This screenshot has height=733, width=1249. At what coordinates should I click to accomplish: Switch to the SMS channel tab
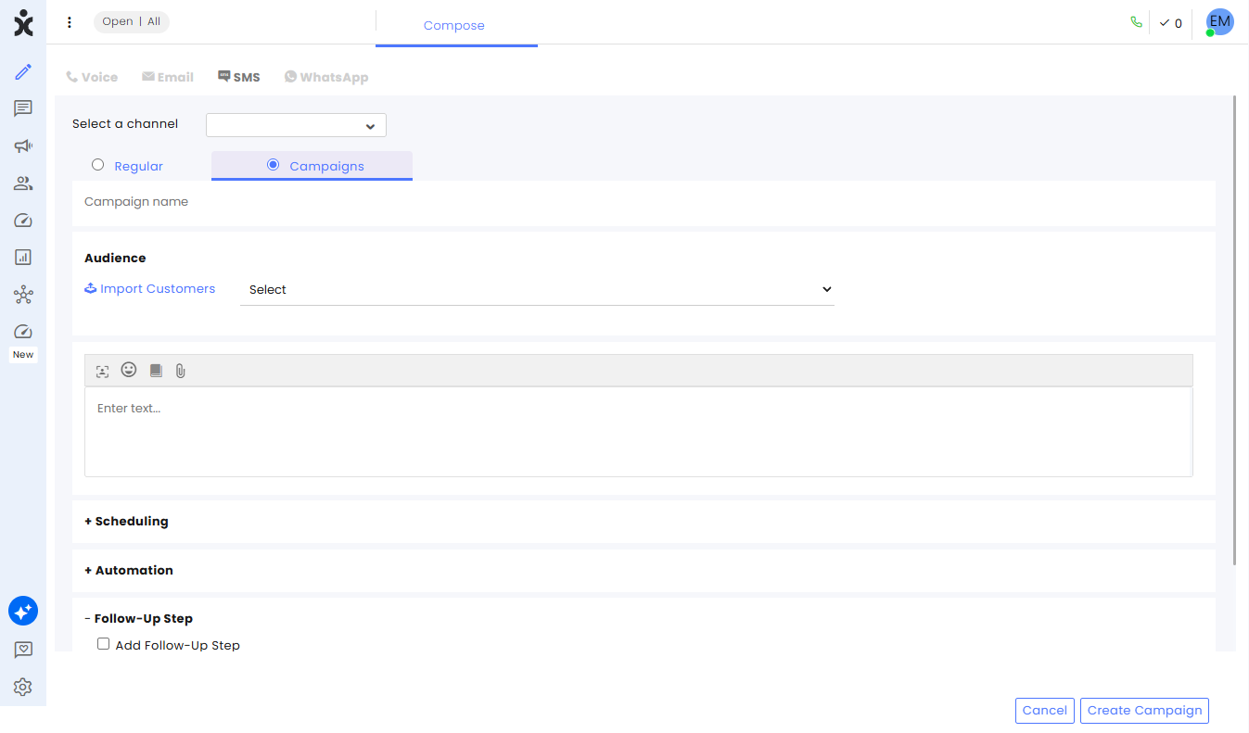(239, 77)
